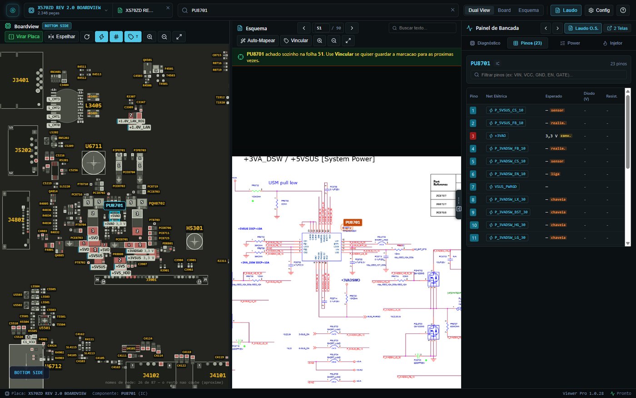
Task: Toggle the lightning power nets overlay
Action: click(x=101, y=37)
